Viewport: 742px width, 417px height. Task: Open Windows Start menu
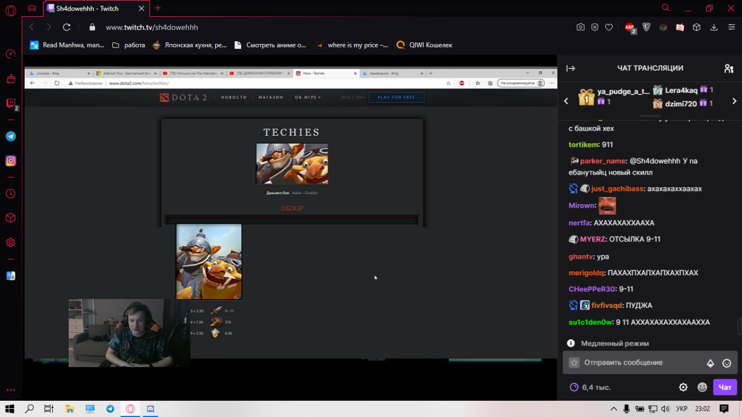click(x=9, y=409)
